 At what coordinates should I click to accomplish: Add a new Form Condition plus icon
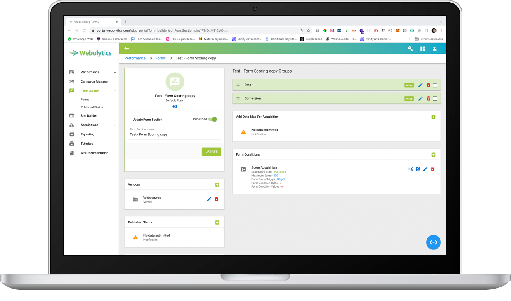click(433, 155)
